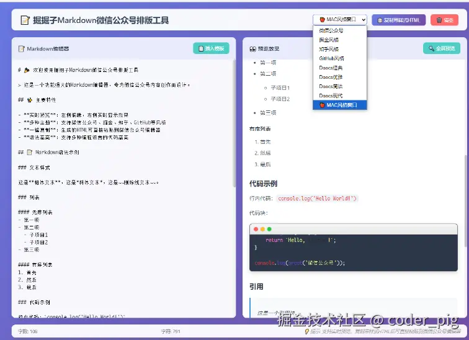The height and width of the screenshot is (340, 469).
Task: Click the '**多种主题**' bullet line in editor
Action: coord(92,122)
